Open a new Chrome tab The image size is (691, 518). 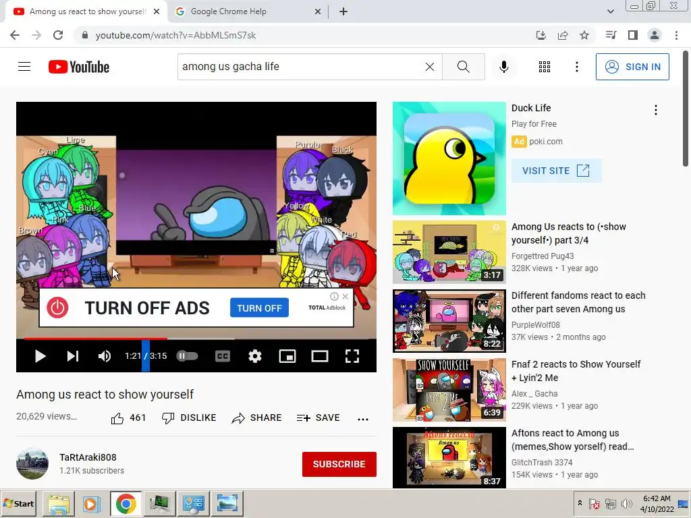click(343, 12)
